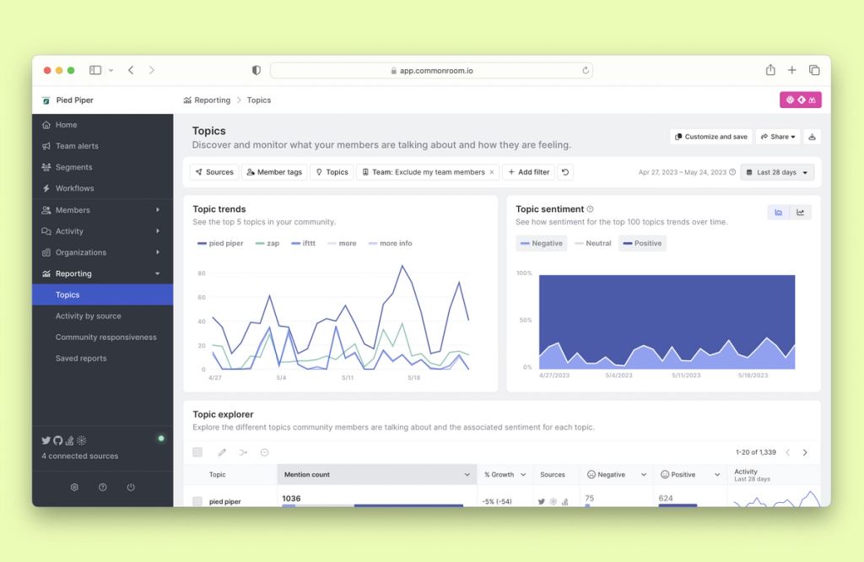Open Team alerts in sidebar
864x562 pixels.
102,146
